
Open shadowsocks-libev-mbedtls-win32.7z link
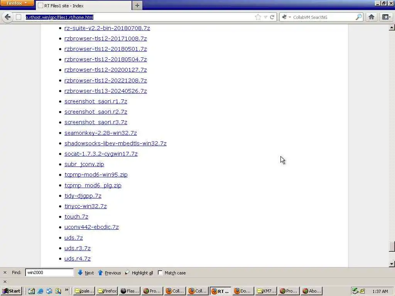click(x=115, y=143)
